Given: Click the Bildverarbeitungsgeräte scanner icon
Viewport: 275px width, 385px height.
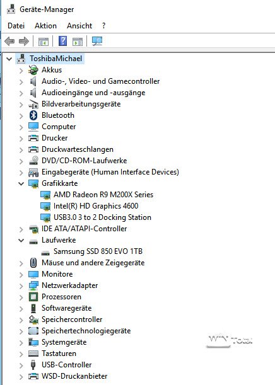Looking at the screenshot, I should [33, 104].
